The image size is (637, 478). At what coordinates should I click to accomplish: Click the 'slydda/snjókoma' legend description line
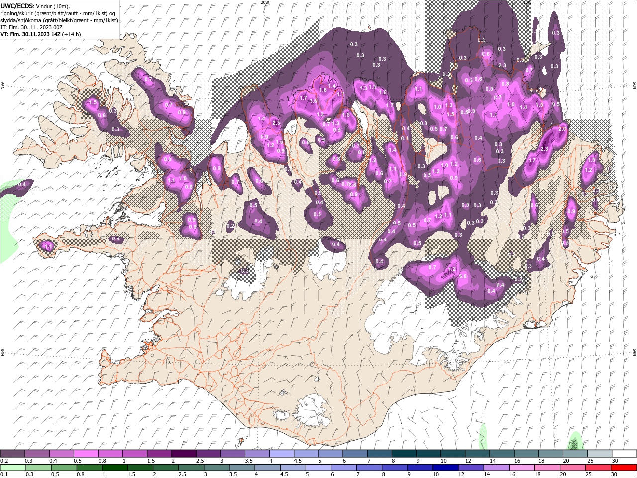(x=59, y=20)
